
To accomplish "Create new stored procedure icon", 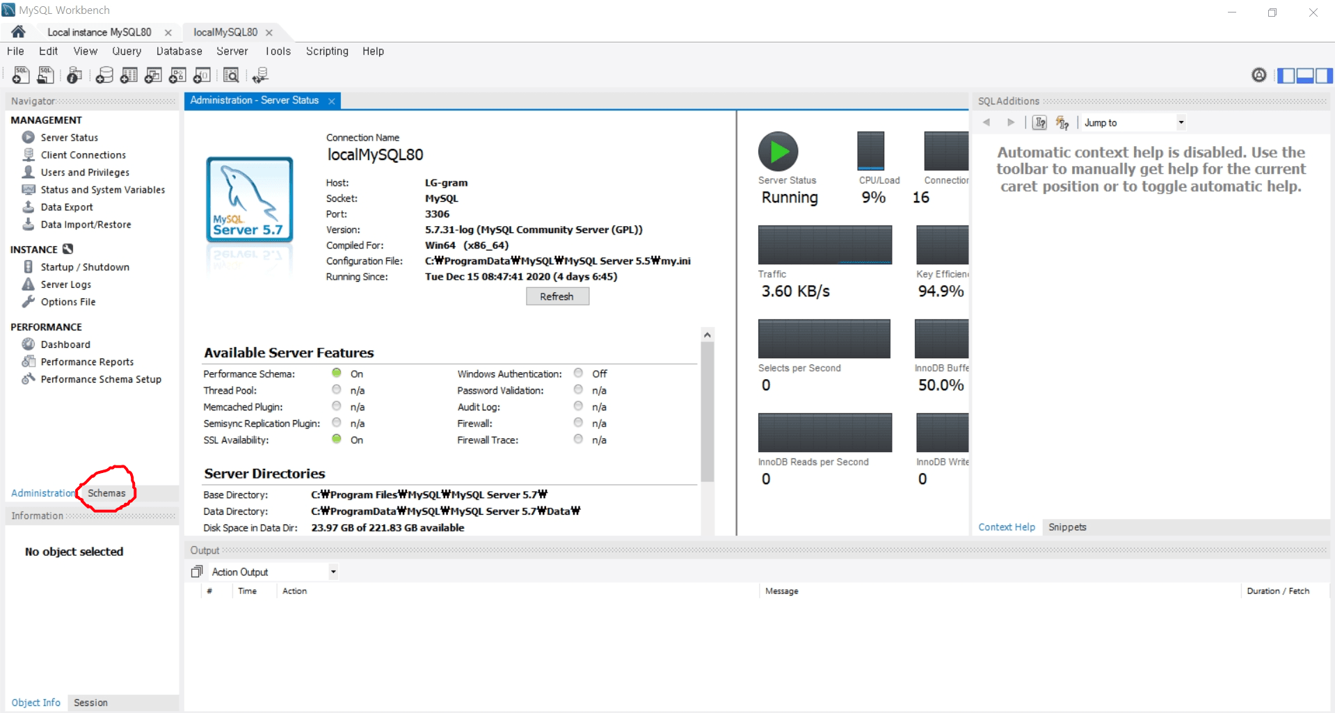I will coord(177,75).
